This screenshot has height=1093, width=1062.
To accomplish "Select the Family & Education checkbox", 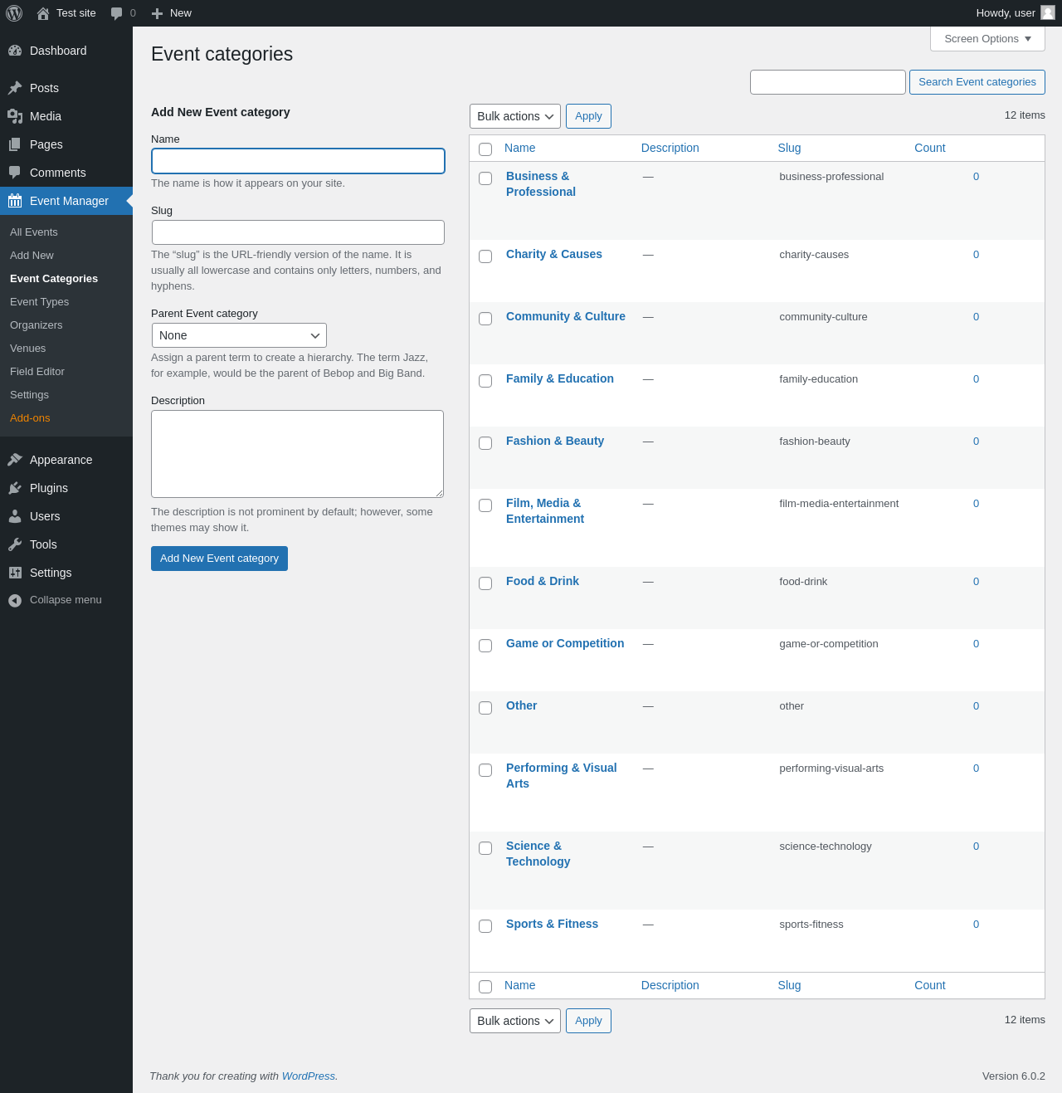I will click(485, 381).
